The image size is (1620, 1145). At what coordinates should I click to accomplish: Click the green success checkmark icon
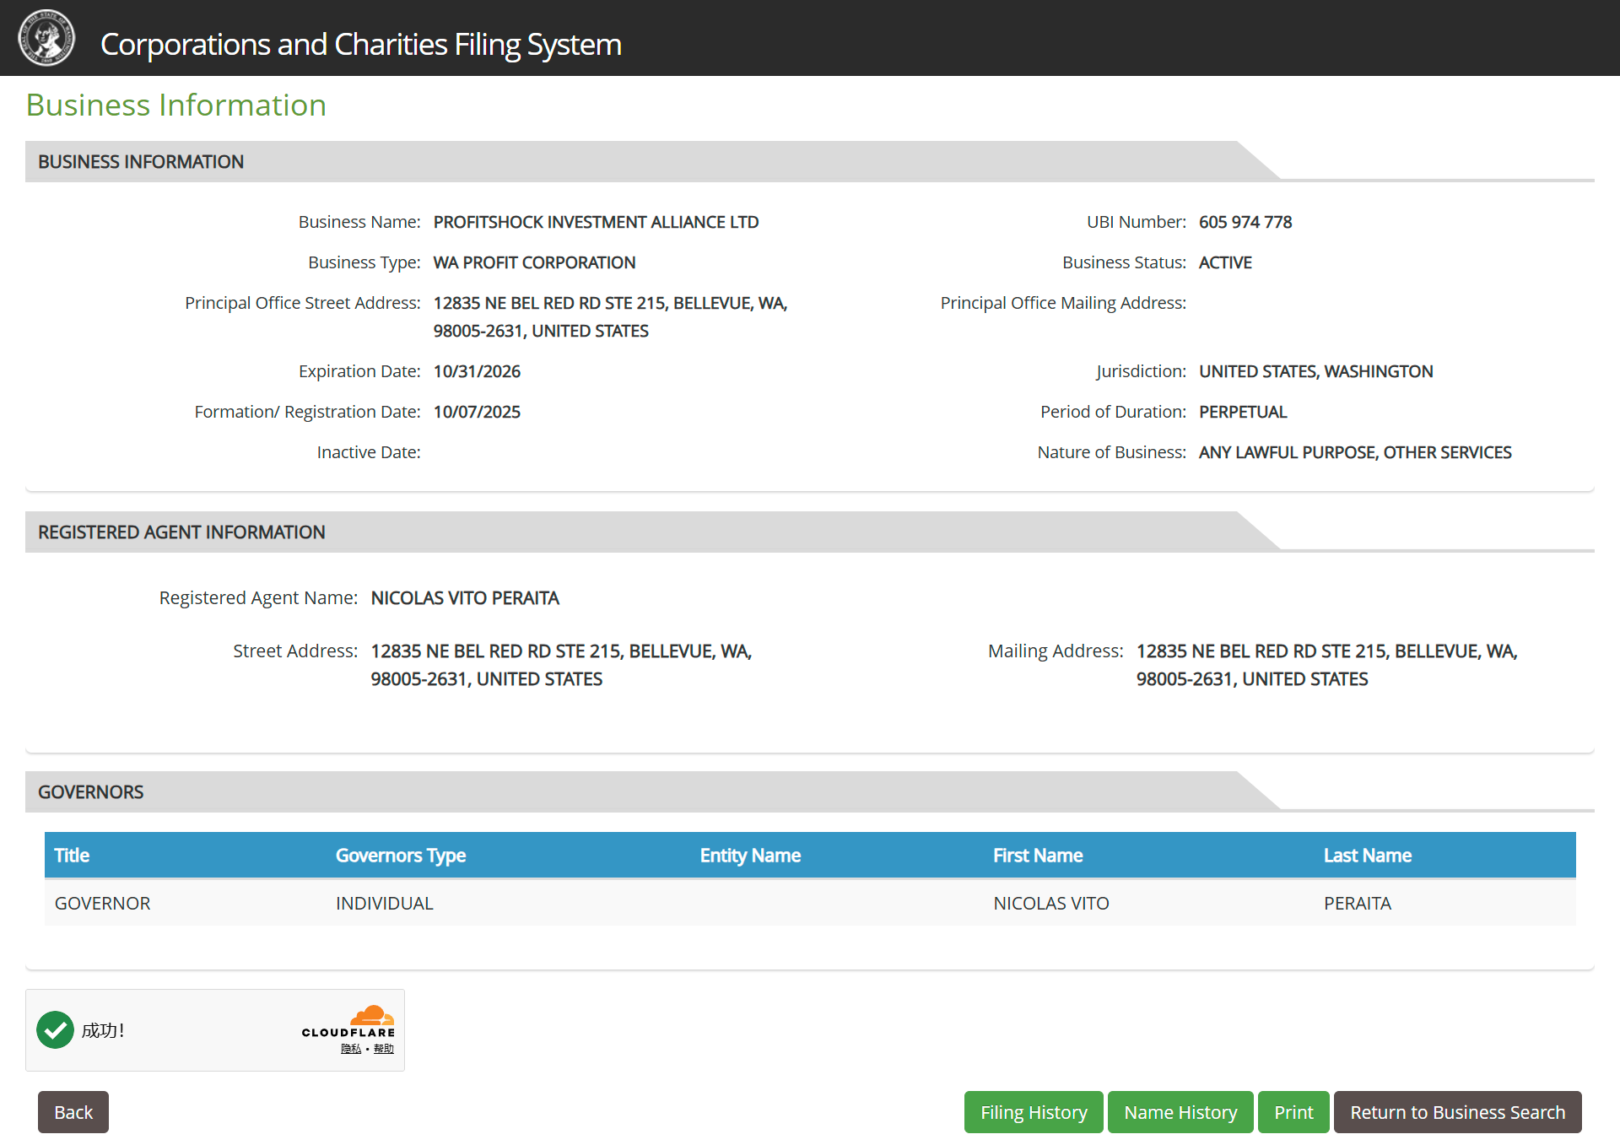pos(56,1029)
